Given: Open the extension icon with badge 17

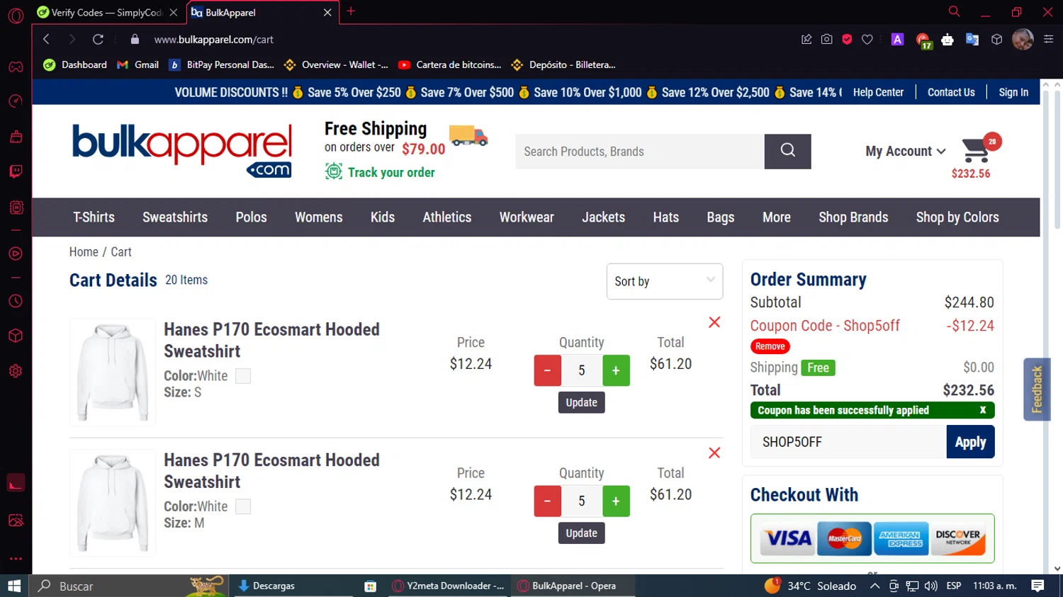Looking at the screenshot, I should [923, 40].
